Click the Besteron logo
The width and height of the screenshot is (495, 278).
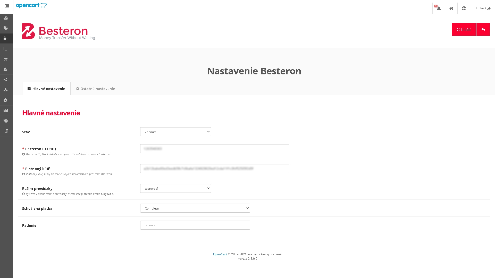pyautogui.click(x=58, y=31)
